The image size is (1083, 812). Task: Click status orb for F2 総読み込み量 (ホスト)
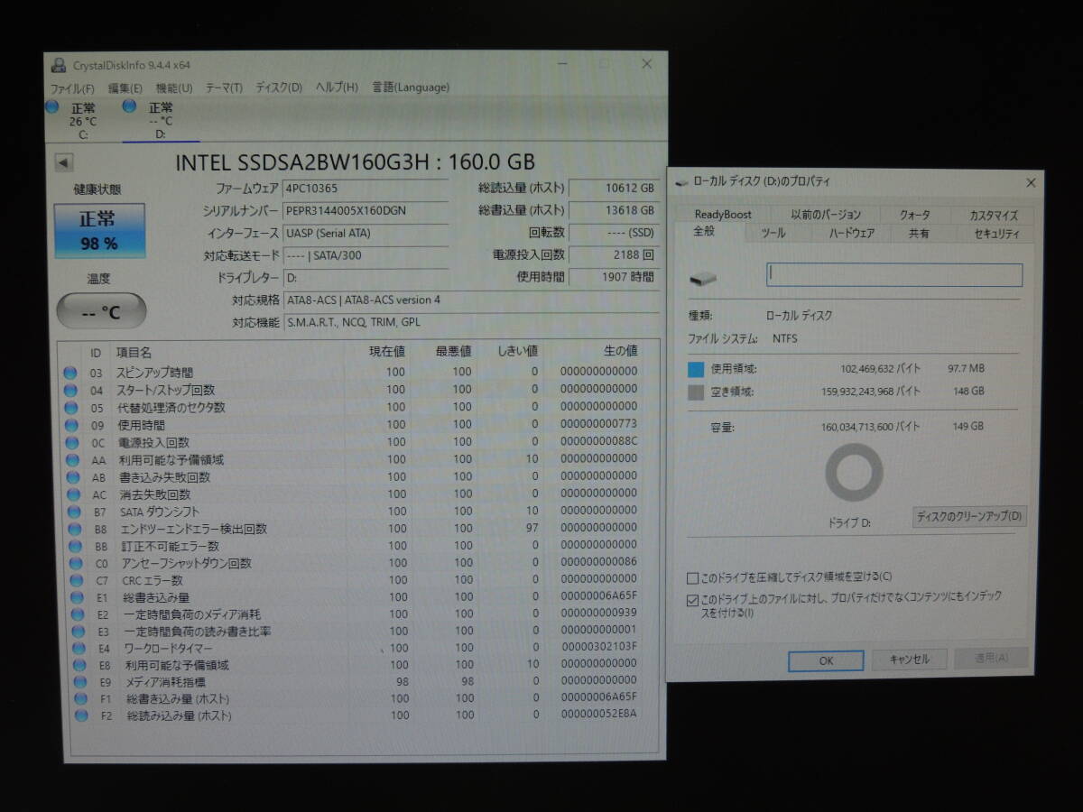click(82, 715)
